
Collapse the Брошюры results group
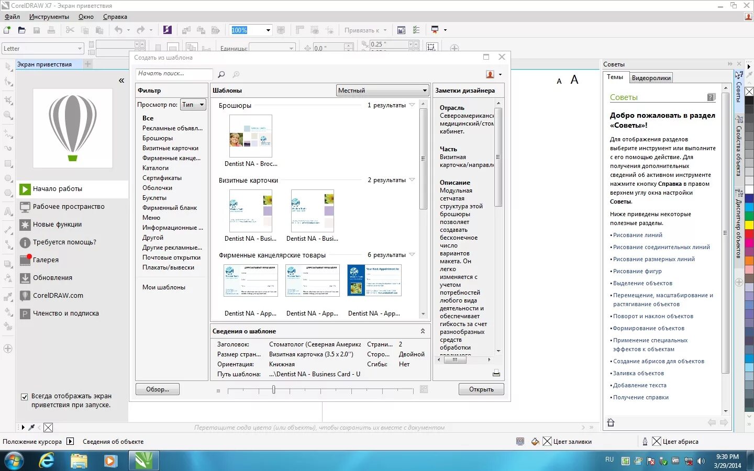click(x=412, y=105)
